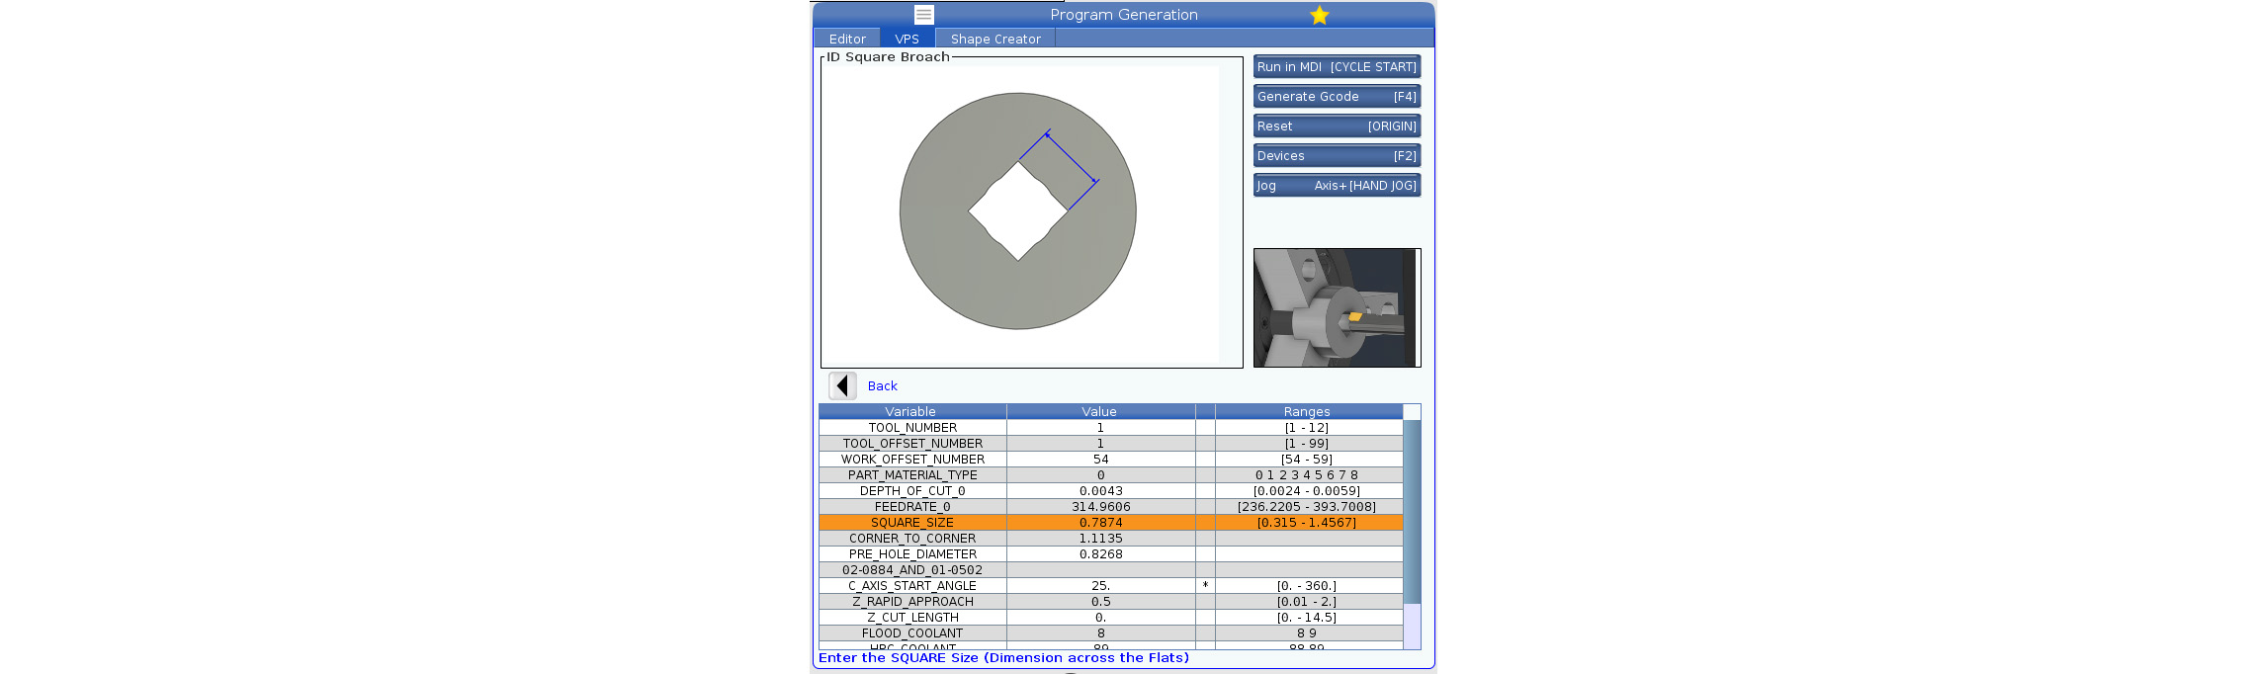Viewport: 2247px width, 674px height.
Task: Click the yellow star favorite icon
Action: coord(1319,15)
